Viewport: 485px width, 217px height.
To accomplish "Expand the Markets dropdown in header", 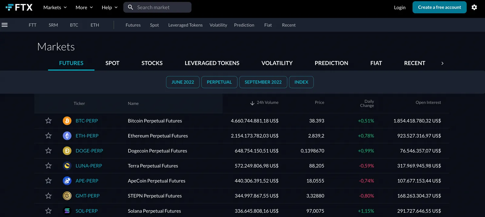I will (55, 7).
